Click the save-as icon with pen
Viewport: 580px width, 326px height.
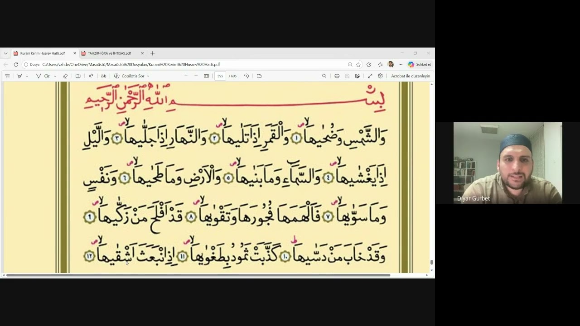(x=358, y=76)
